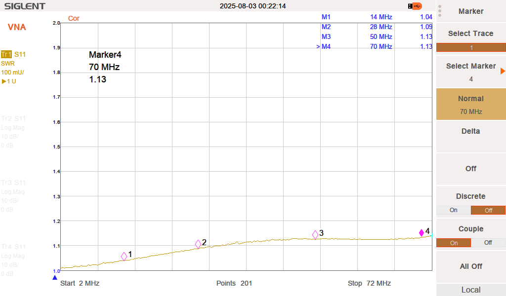Turn Discrete mode On
Screen dimensions: 506x296
click(454, 210)
